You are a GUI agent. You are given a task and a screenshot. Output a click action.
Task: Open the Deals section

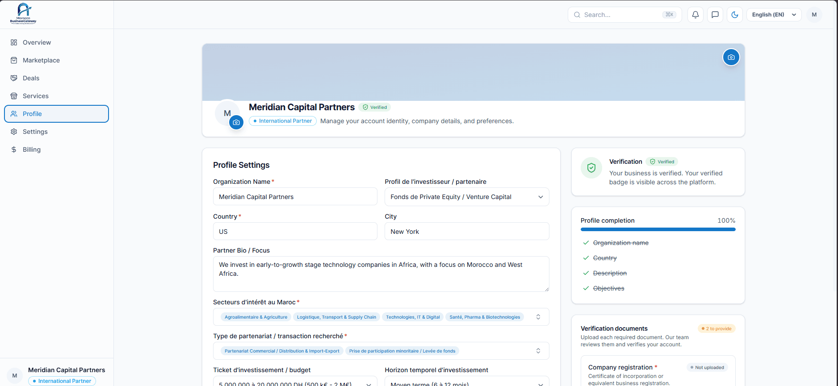pos(56,78)
